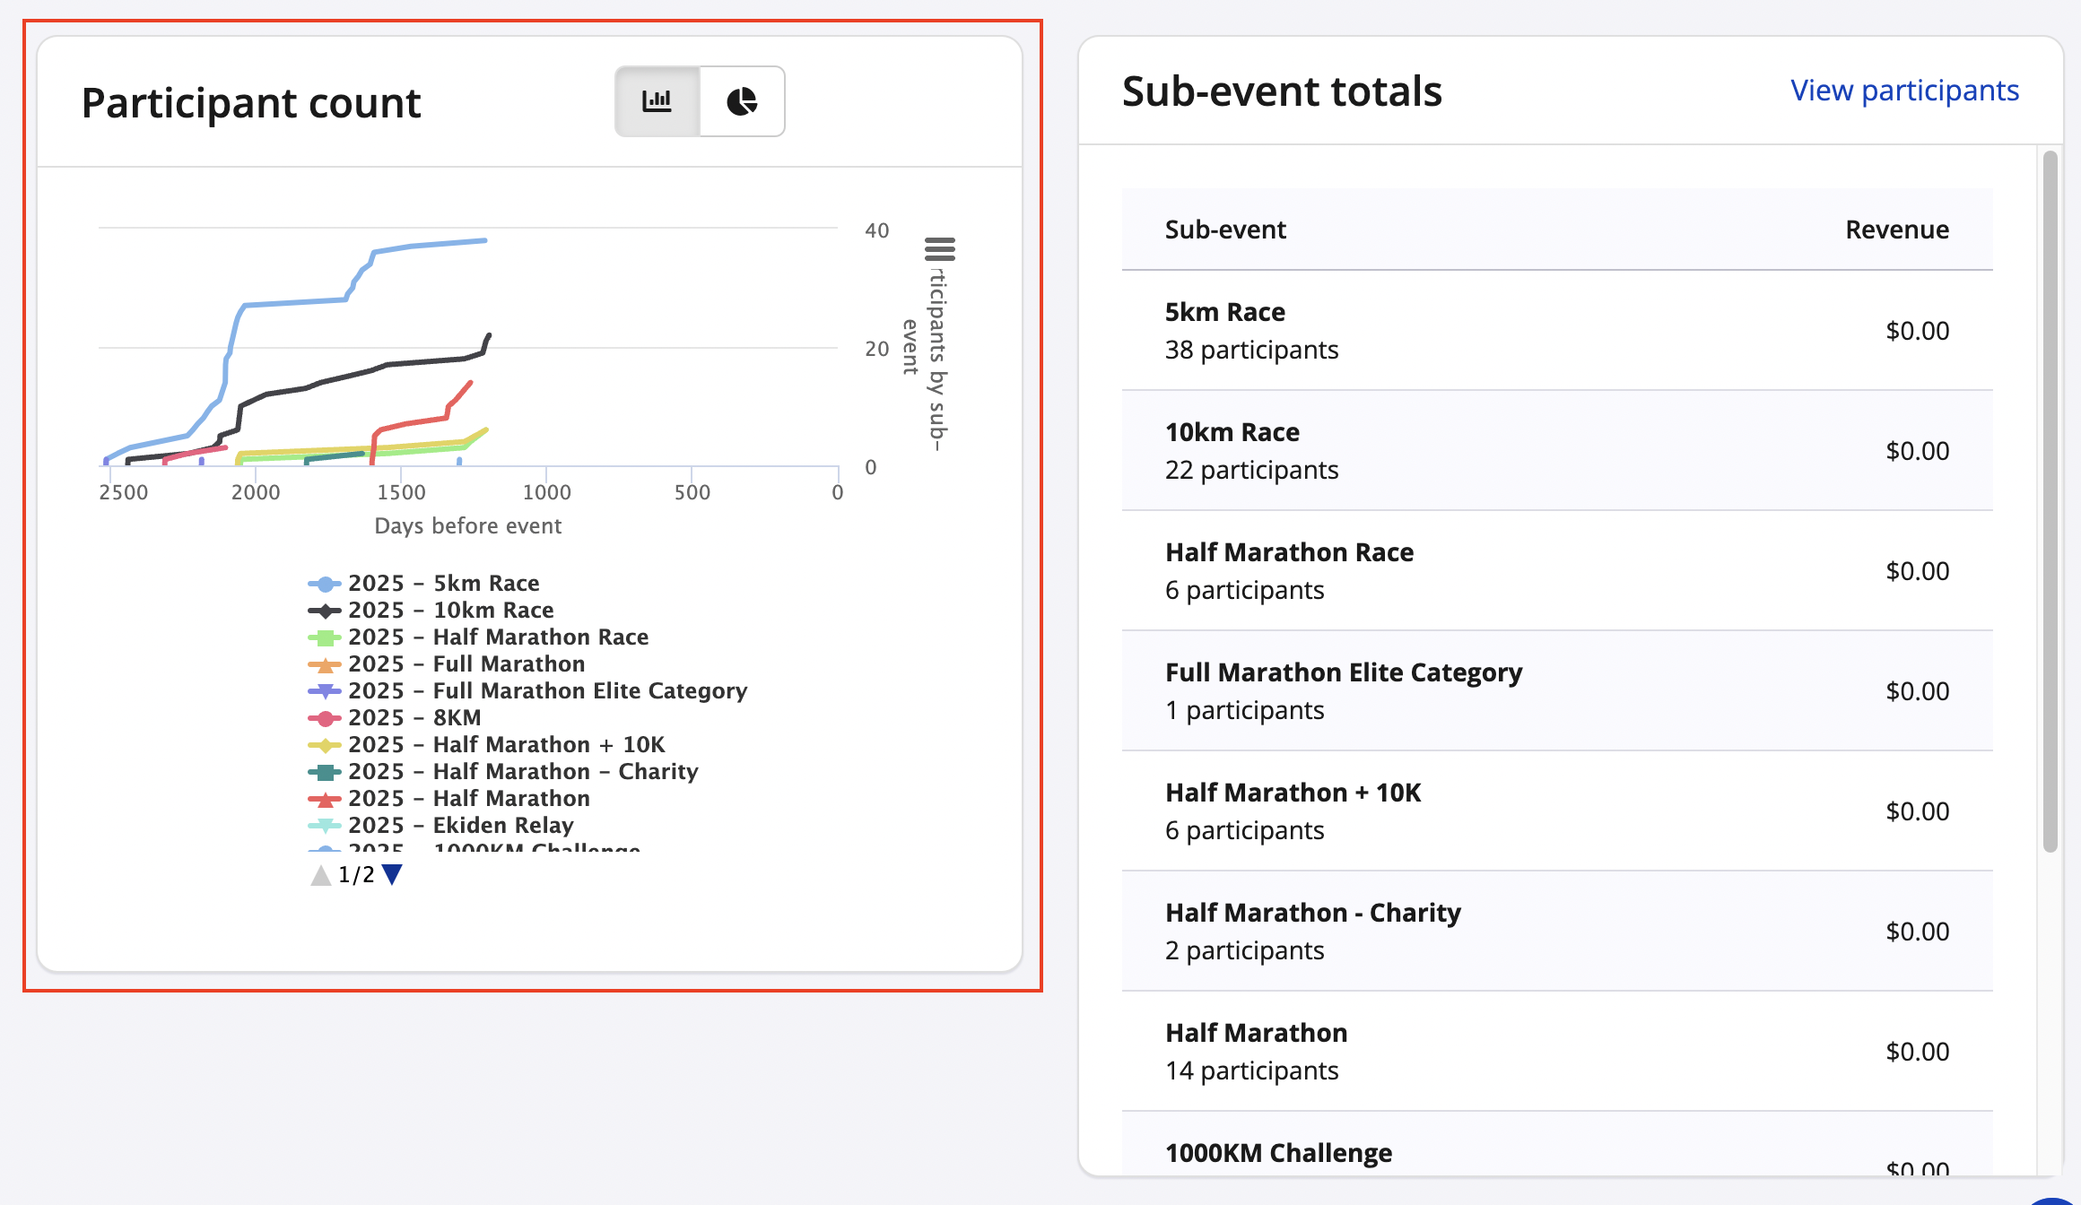Go to next legend page arrow
This screenshot has width=2081, height=1205.
pos(392,874)
